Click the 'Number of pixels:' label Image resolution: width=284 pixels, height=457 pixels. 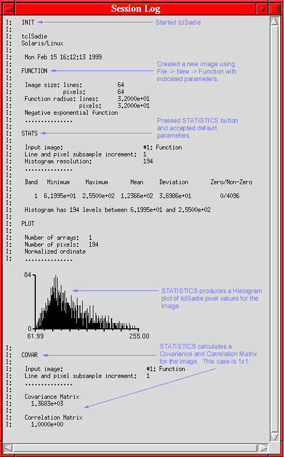coord(52,245)
